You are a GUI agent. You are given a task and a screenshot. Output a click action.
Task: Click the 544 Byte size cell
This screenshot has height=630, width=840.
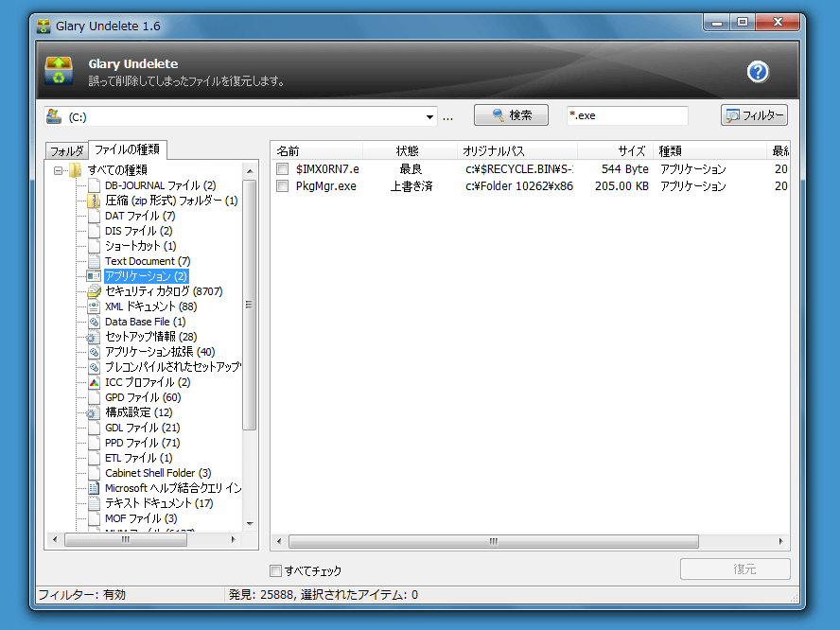pos(624,169)
